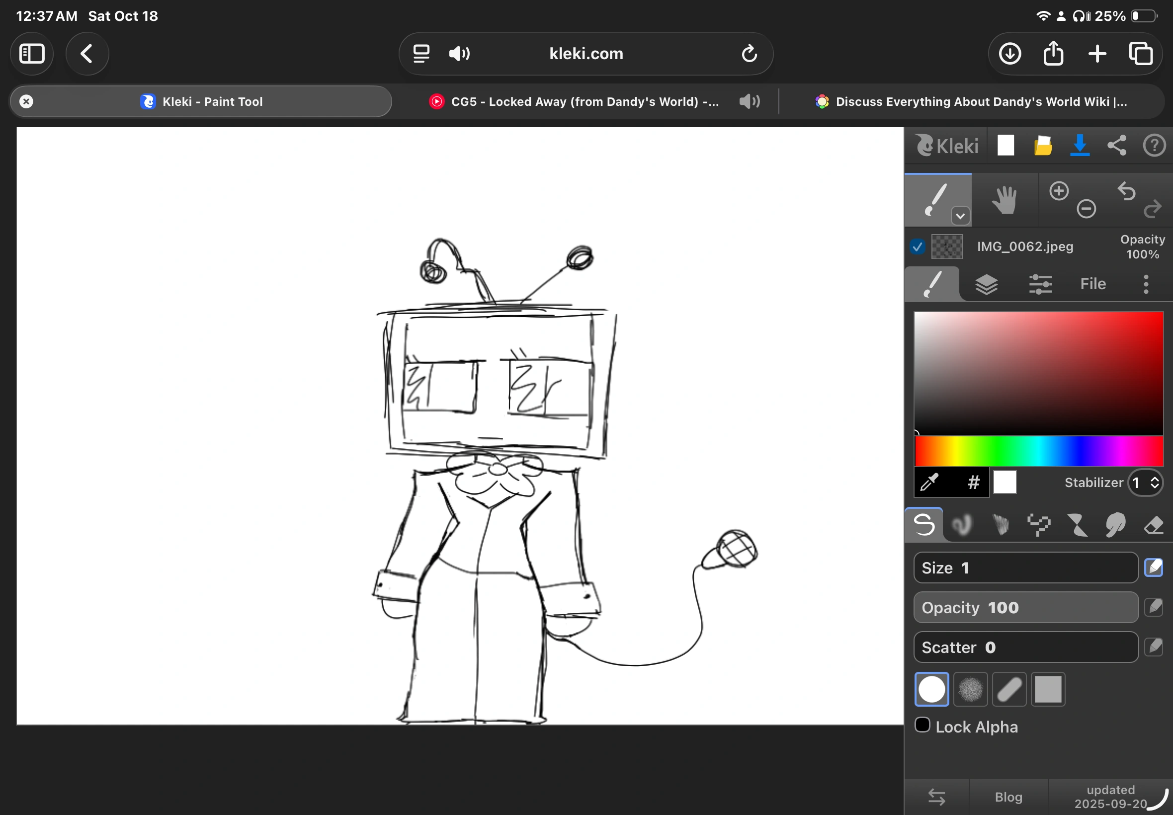Enable the Lock Alpha checkbox
Screen dimensions: 1173x815
[x=922, y=725]
